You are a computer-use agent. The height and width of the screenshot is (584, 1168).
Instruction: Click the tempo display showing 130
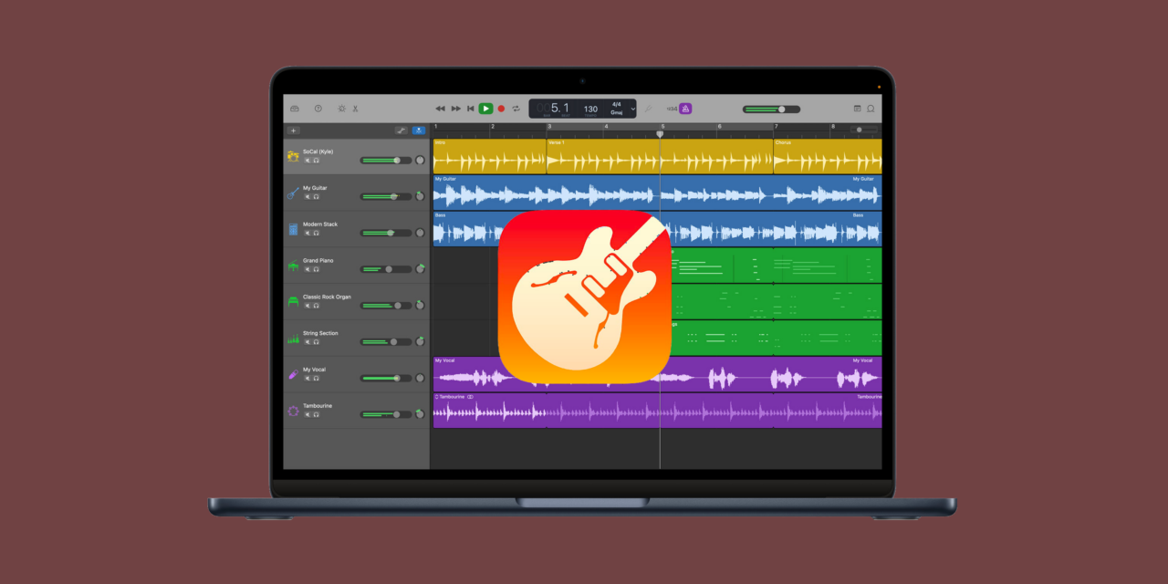[x=590, y=109]
